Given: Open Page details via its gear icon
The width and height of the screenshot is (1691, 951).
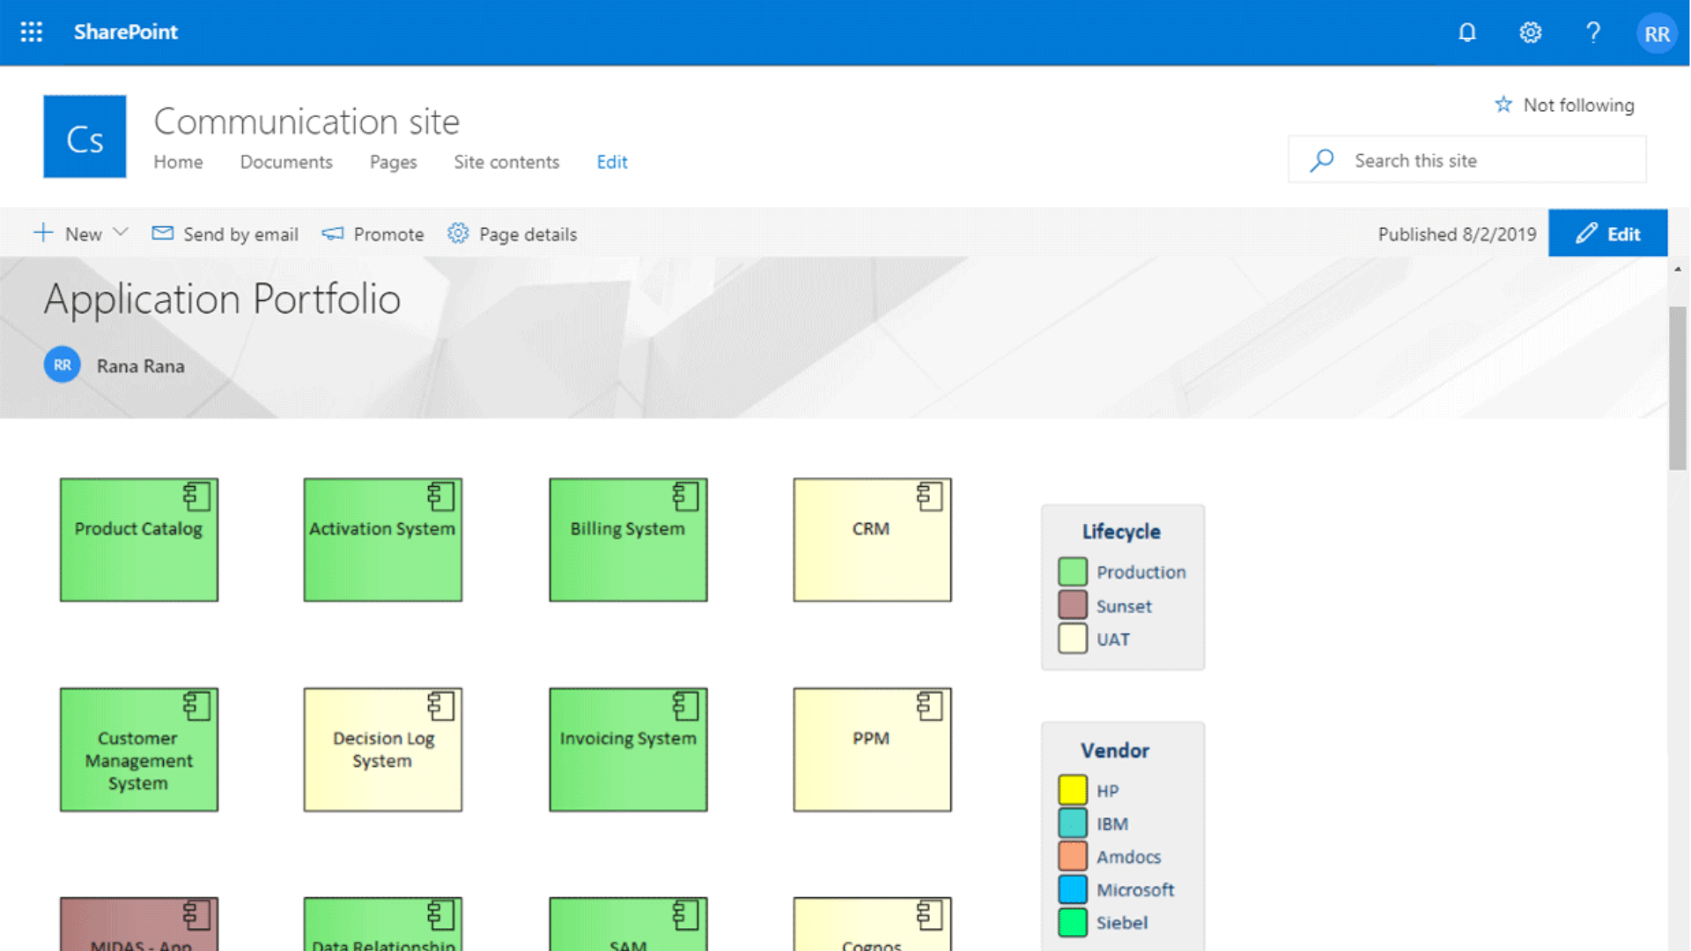Looking at the screenshot, I should pos(458,233).
